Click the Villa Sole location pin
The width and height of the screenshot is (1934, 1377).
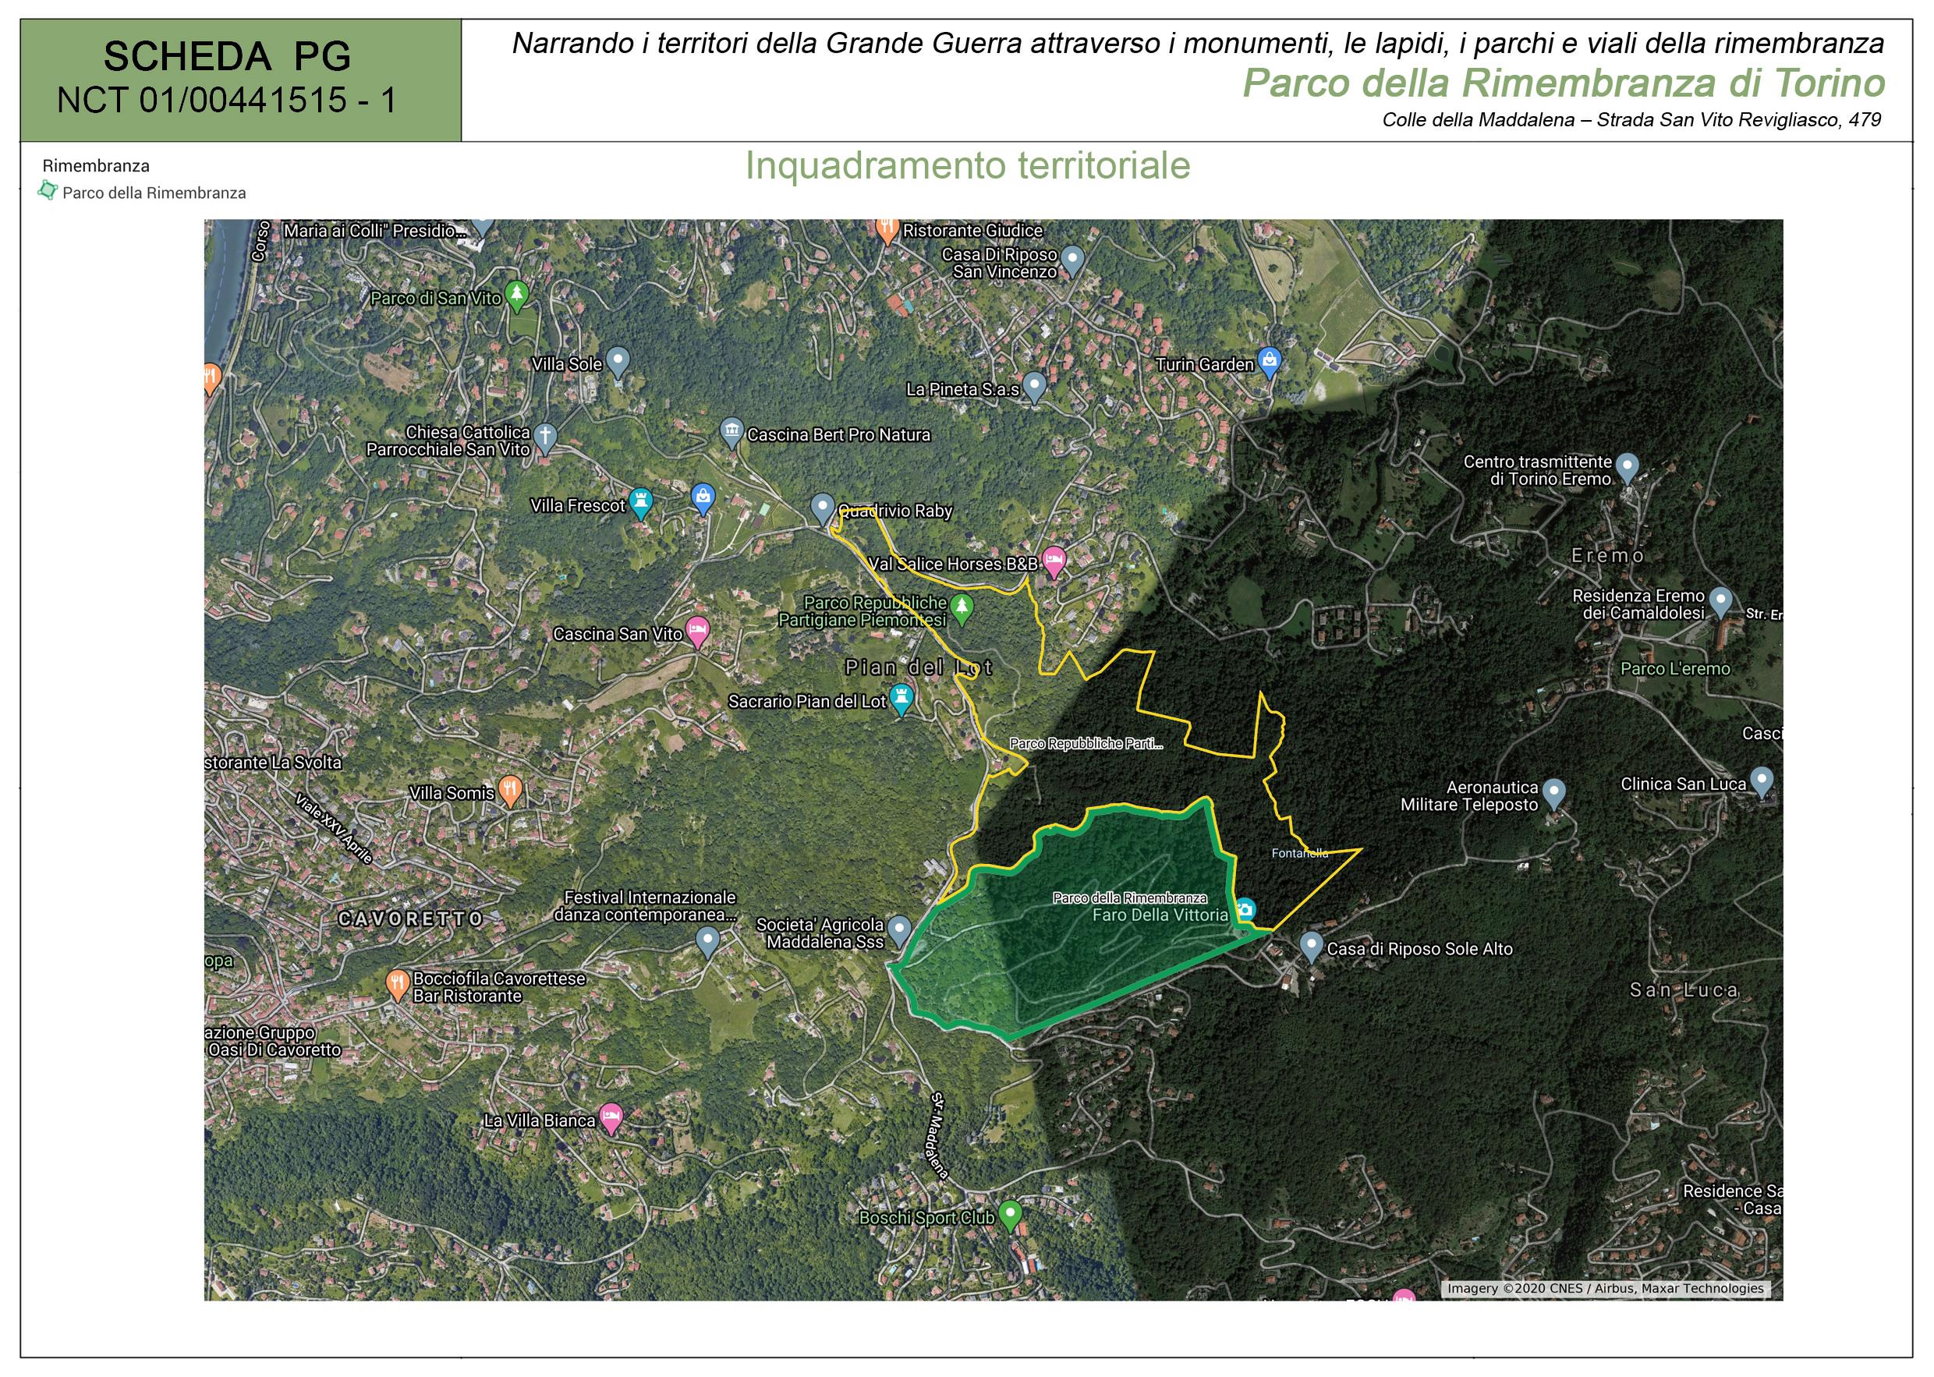tap(618, 360)
